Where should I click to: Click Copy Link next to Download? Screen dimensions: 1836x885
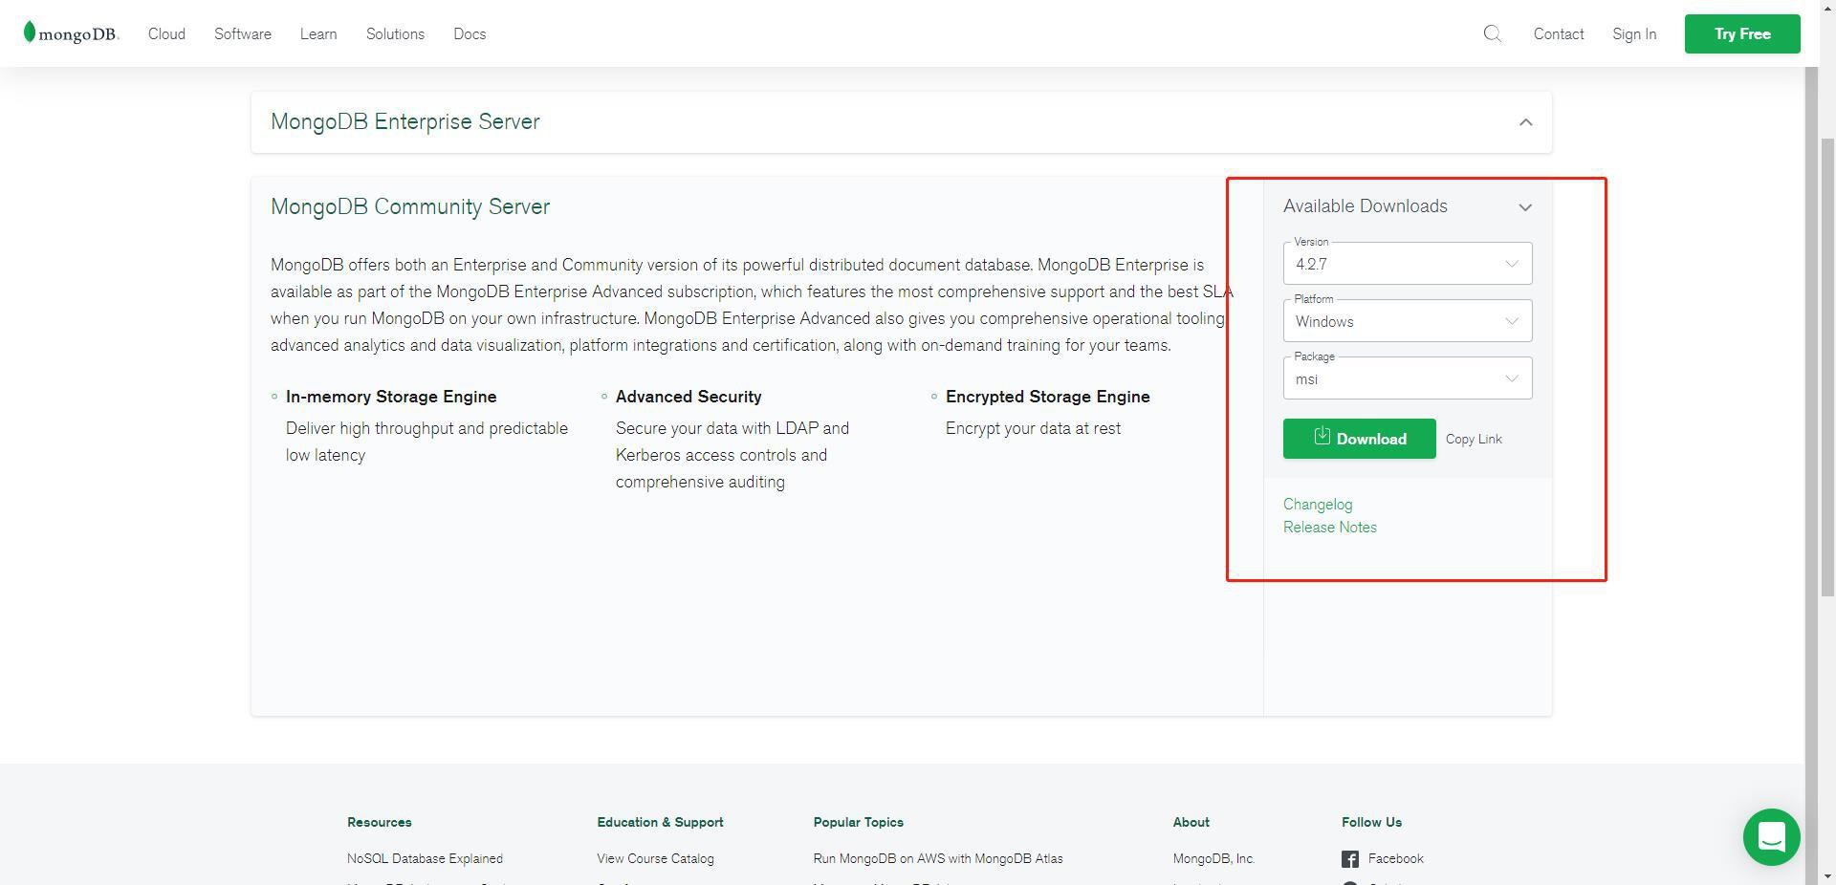pos(1474,439)
